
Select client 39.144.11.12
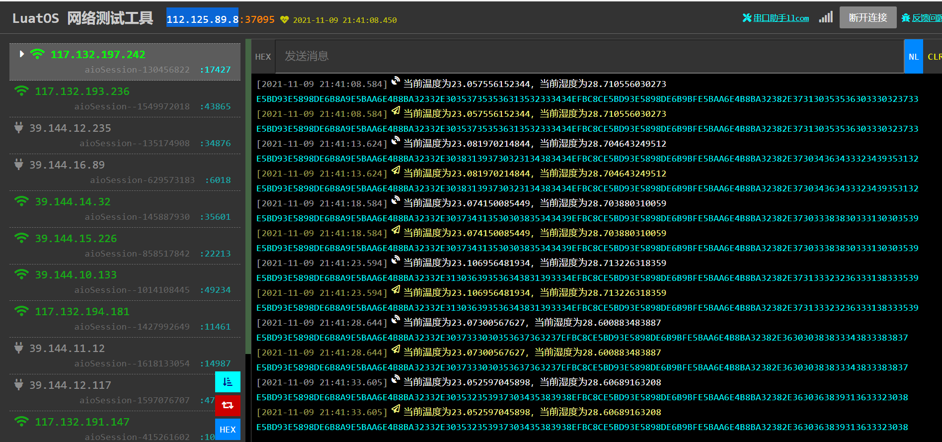125,355
